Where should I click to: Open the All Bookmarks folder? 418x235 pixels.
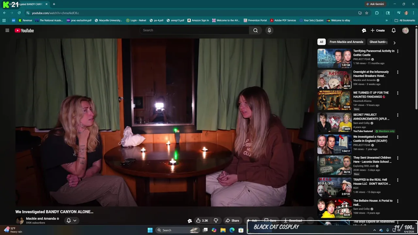405,20
